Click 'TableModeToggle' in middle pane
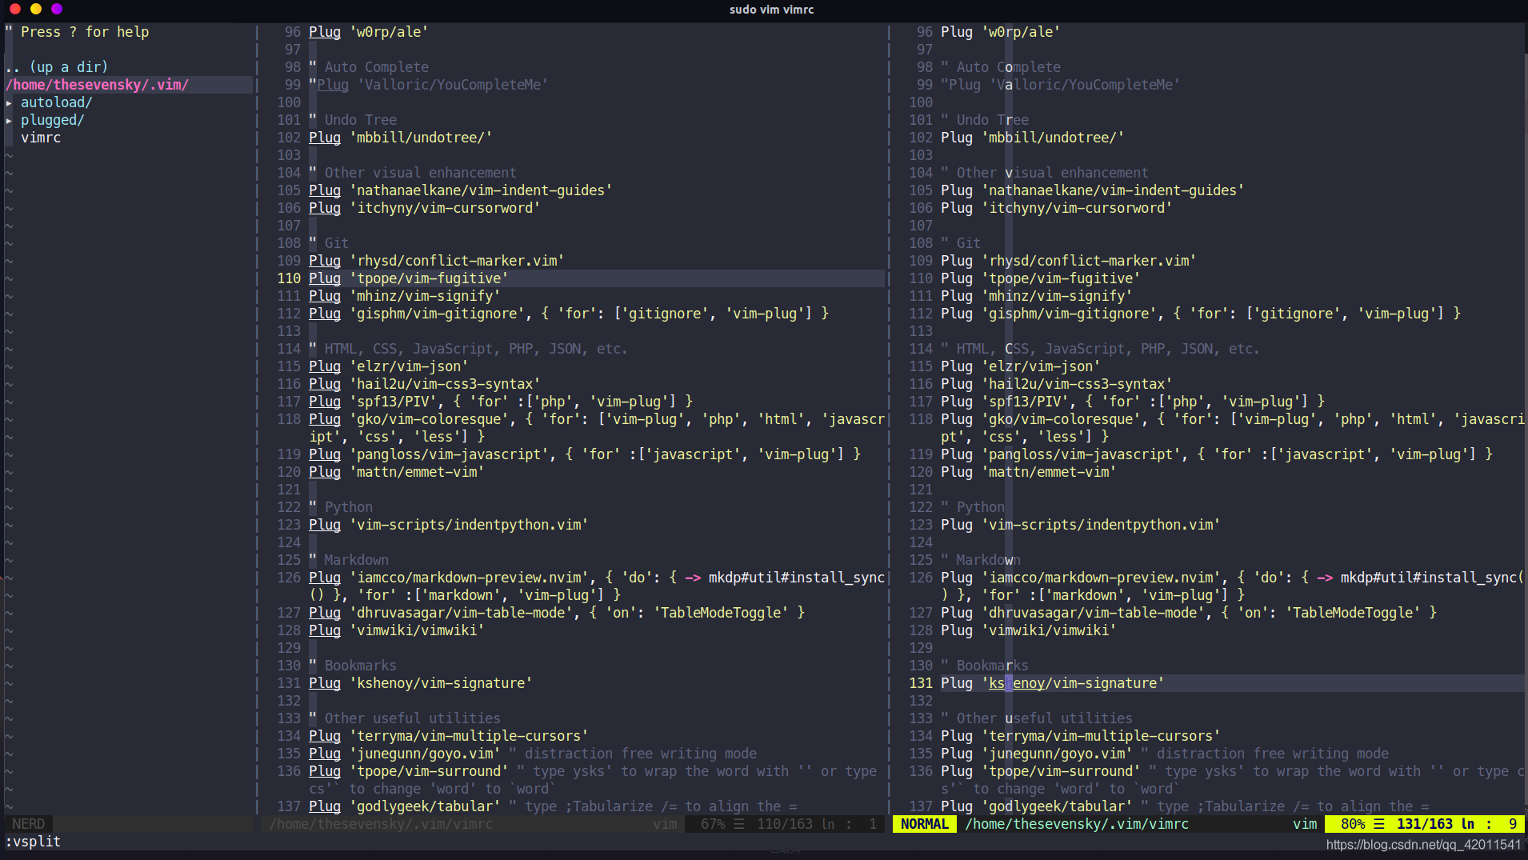The image size is (1528, 860). coord(721,613)
